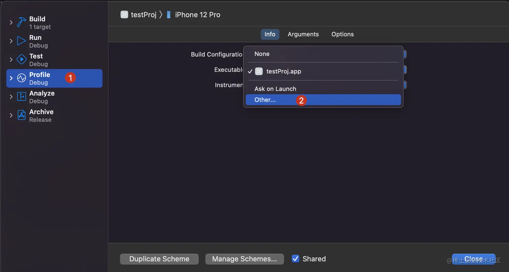Switch to the Options tab
Screen dimensions: 509x272
pyautogui.click(x=342, y=34)
